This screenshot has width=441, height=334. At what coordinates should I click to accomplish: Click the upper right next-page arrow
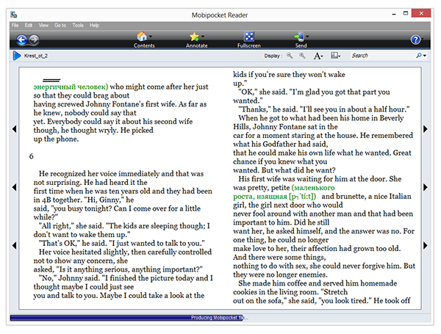[x=425, y=129]
